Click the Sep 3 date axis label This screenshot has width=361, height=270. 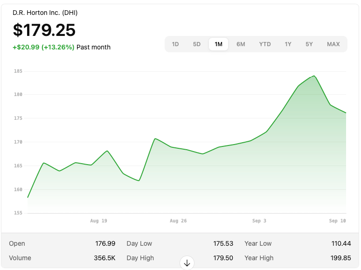pyautogui.click(x=259, y=221)
